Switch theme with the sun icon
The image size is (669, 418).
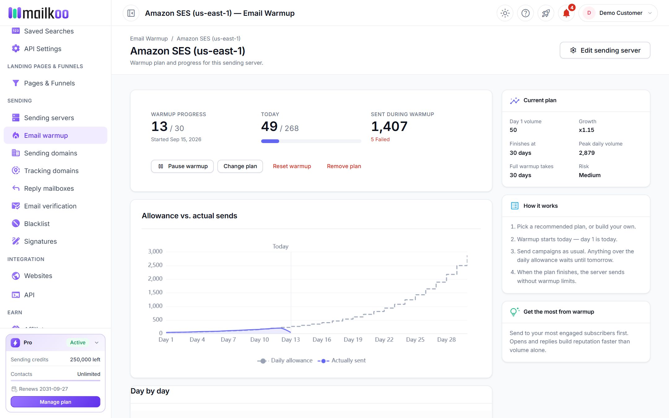[505, 13]
